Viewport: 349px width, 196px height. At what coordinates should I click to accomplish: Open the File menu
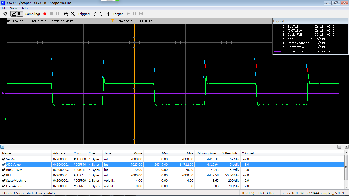coord(4,8)
